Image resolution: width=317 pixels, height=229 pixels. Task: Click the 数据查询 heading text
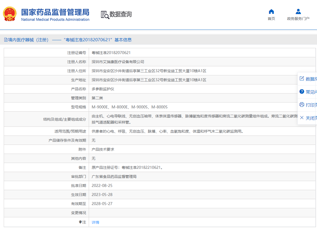point(121,14)
